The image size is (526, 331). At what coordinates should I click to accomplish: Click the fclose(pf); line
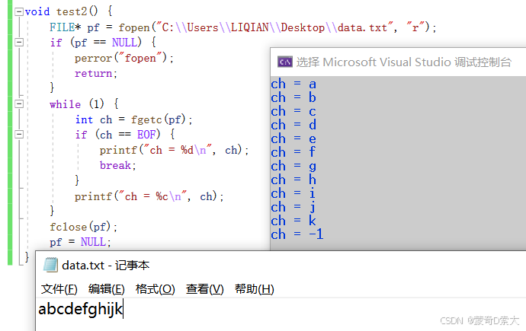tap(84, 227)
